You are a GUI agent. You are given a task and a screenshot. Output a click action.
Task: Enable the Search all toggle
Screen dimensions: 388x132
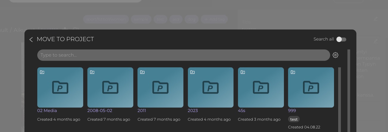coord(341,39)
